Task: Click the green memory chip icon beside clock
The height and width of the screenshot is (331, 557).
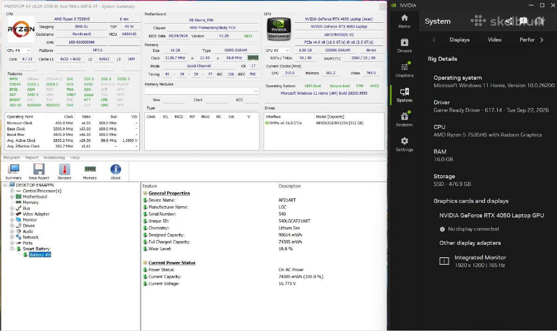Action: tap(253, 58)
